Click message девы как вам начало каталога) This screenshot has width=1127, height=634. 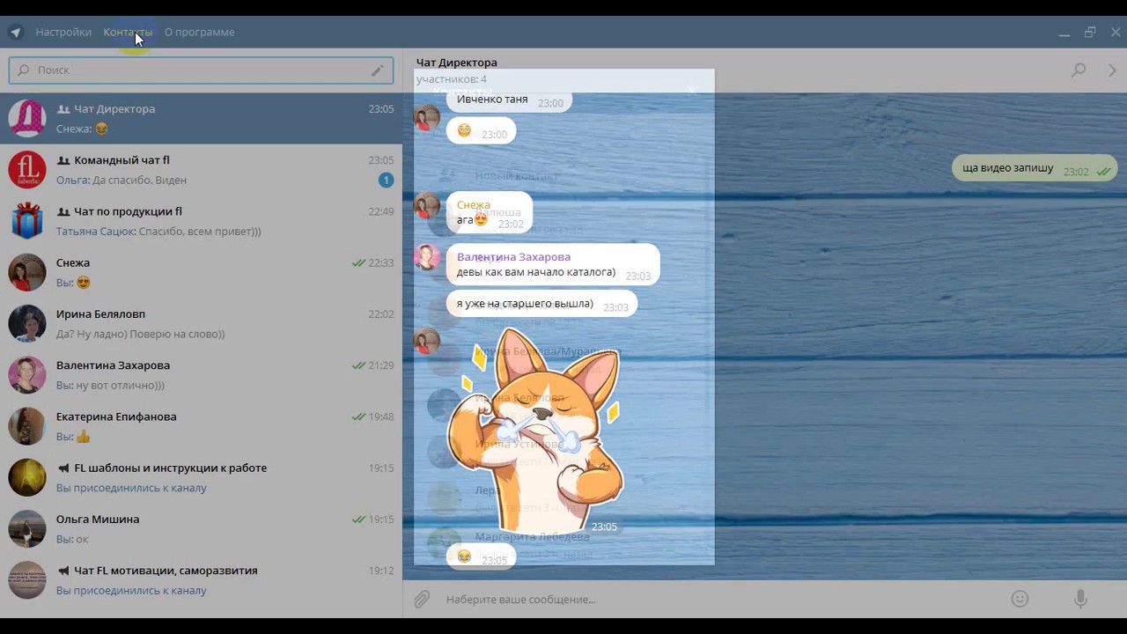coord(553,265)
